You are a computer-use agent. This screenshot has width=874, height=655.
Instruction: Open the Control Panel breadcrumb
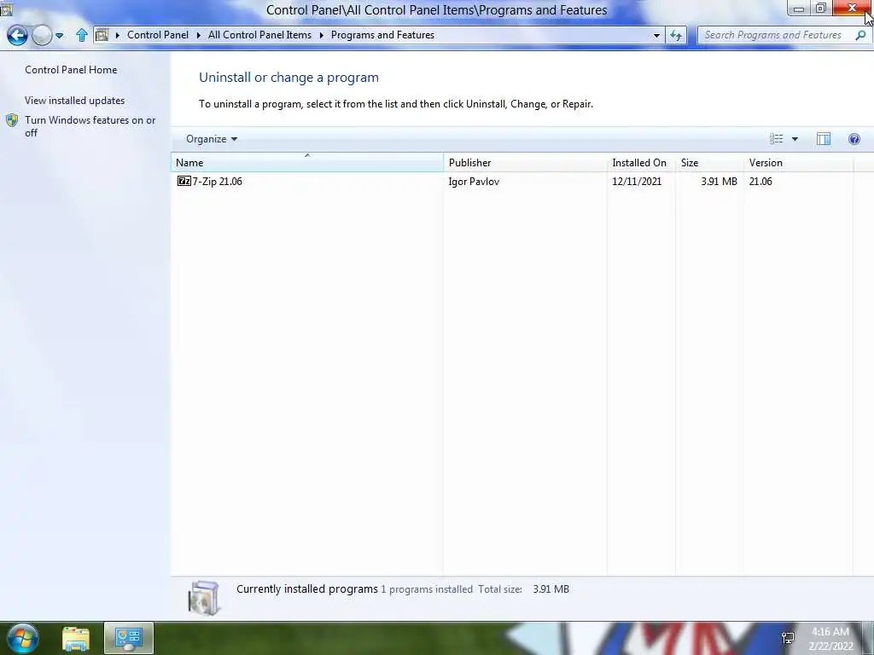point(158,34)
